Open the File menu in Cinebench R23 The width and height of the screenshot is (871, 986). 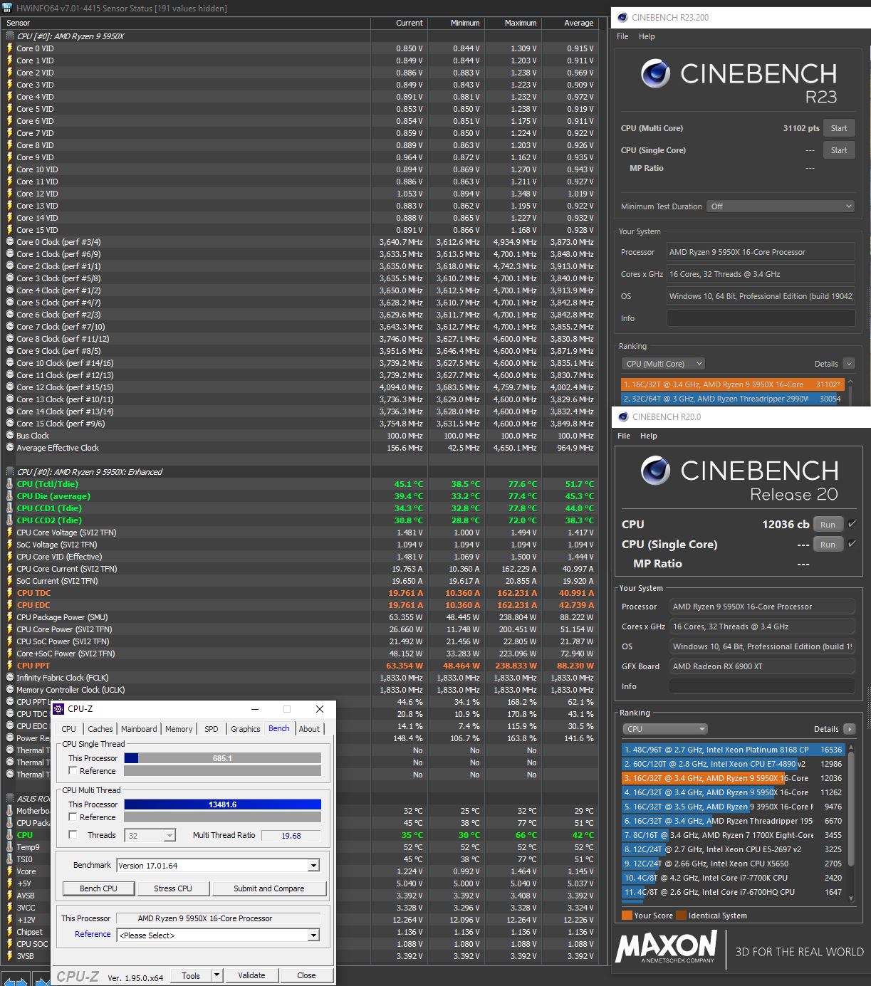[622, 36]
